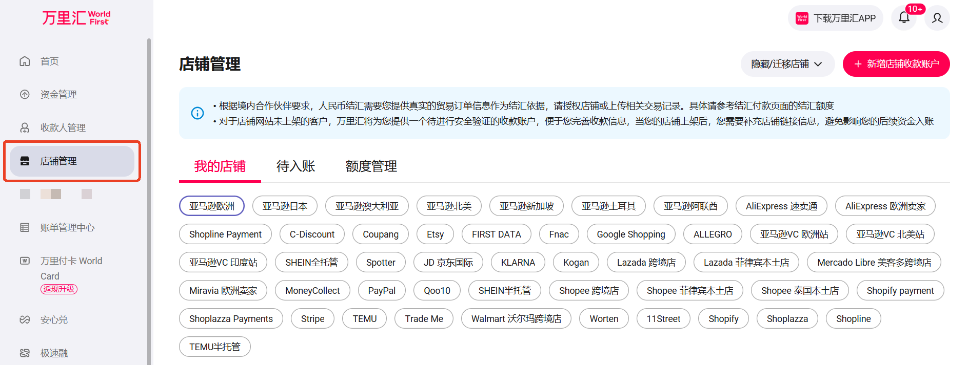The width and height of the screenshot is (968, 365).
Task: Click the 安心兑 sidebar icon
Action: coord(25,319)
